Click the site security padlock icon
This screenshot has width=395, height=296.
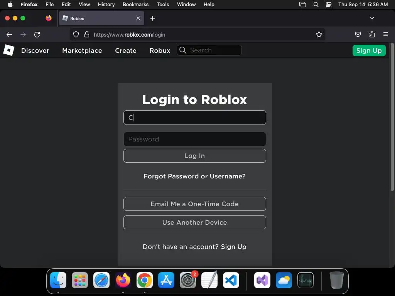tap(87, 34)
